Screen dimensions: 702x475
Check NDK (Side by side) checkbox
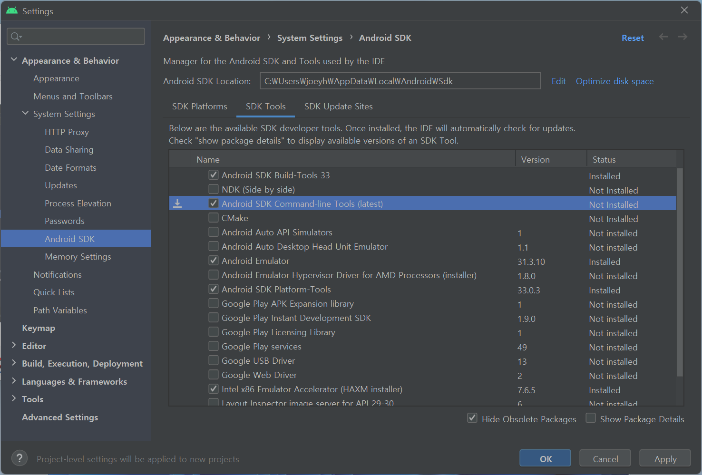click(x=214, y=189)
